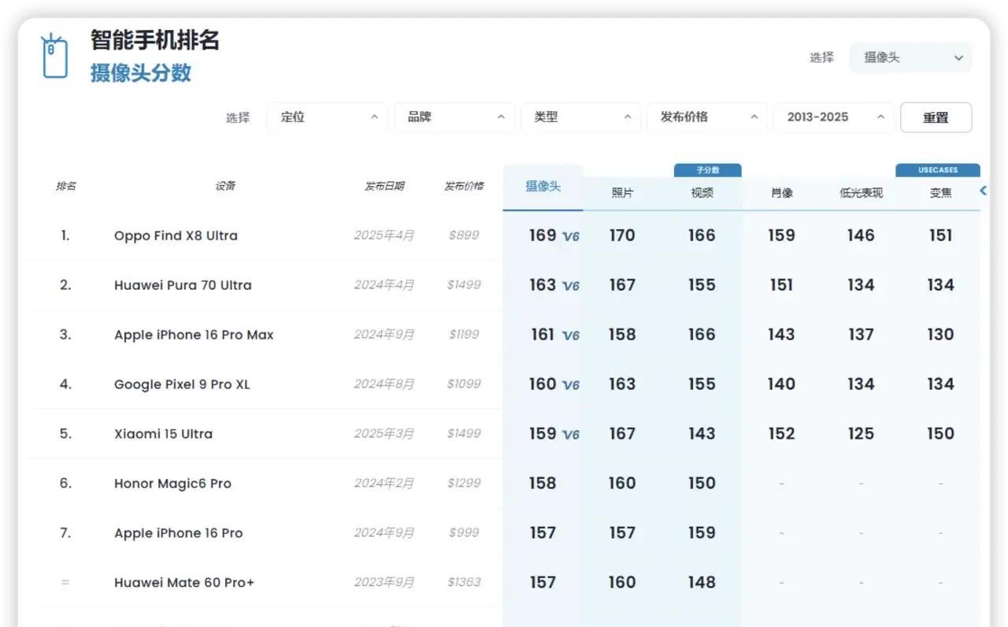Click the 发布价格 column header in table
The image size is (1008, 627).
(464, 187)
